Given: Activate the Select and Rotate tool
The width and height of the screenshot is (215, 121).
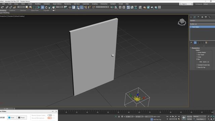Looking at the screenshot, I should (46, 7).
